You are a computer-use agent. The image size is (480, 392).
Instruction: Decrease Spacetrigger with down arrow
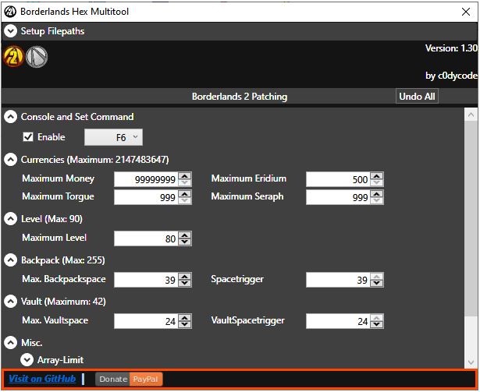pos(376,283)
